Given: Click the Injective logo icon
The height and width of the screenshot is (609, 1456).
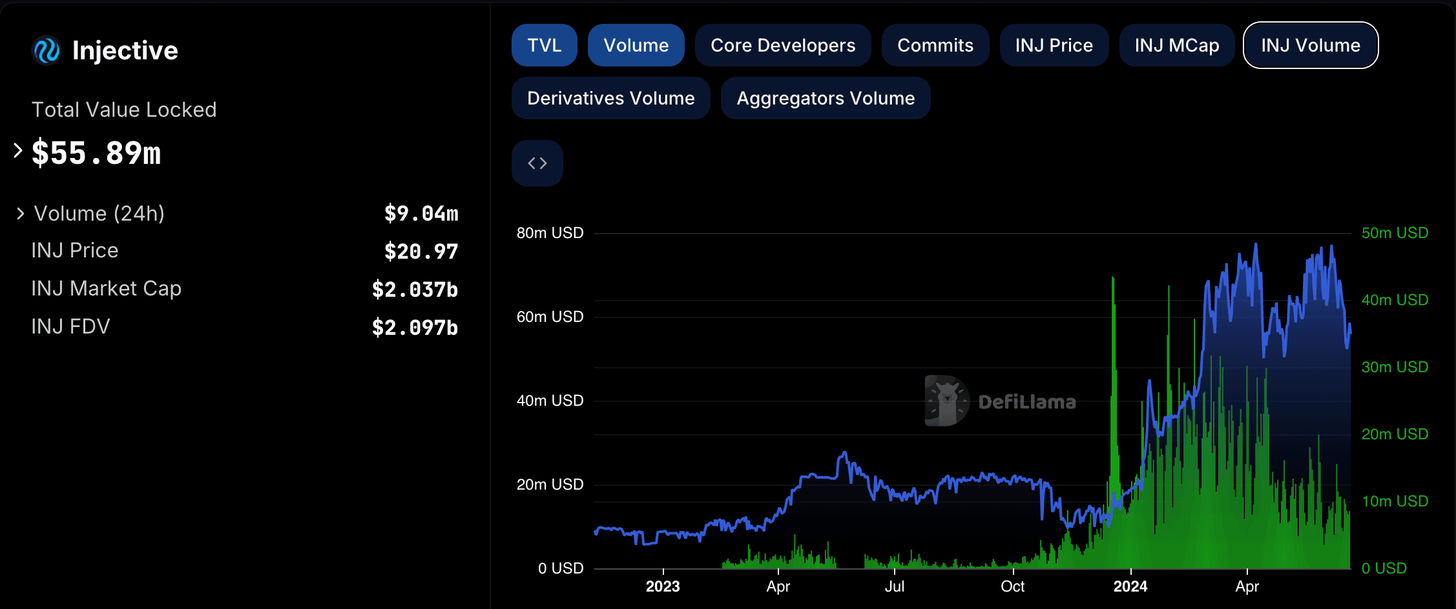Looking at the screenshot, I should (47, 50).
